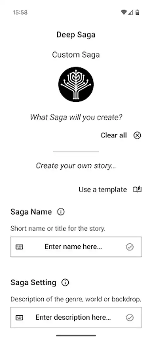Confirm Saga Name with checkmark icon

coord(130,247)
